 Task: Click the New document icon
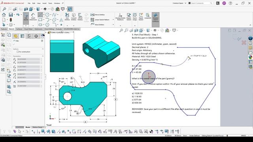[4, 20]
